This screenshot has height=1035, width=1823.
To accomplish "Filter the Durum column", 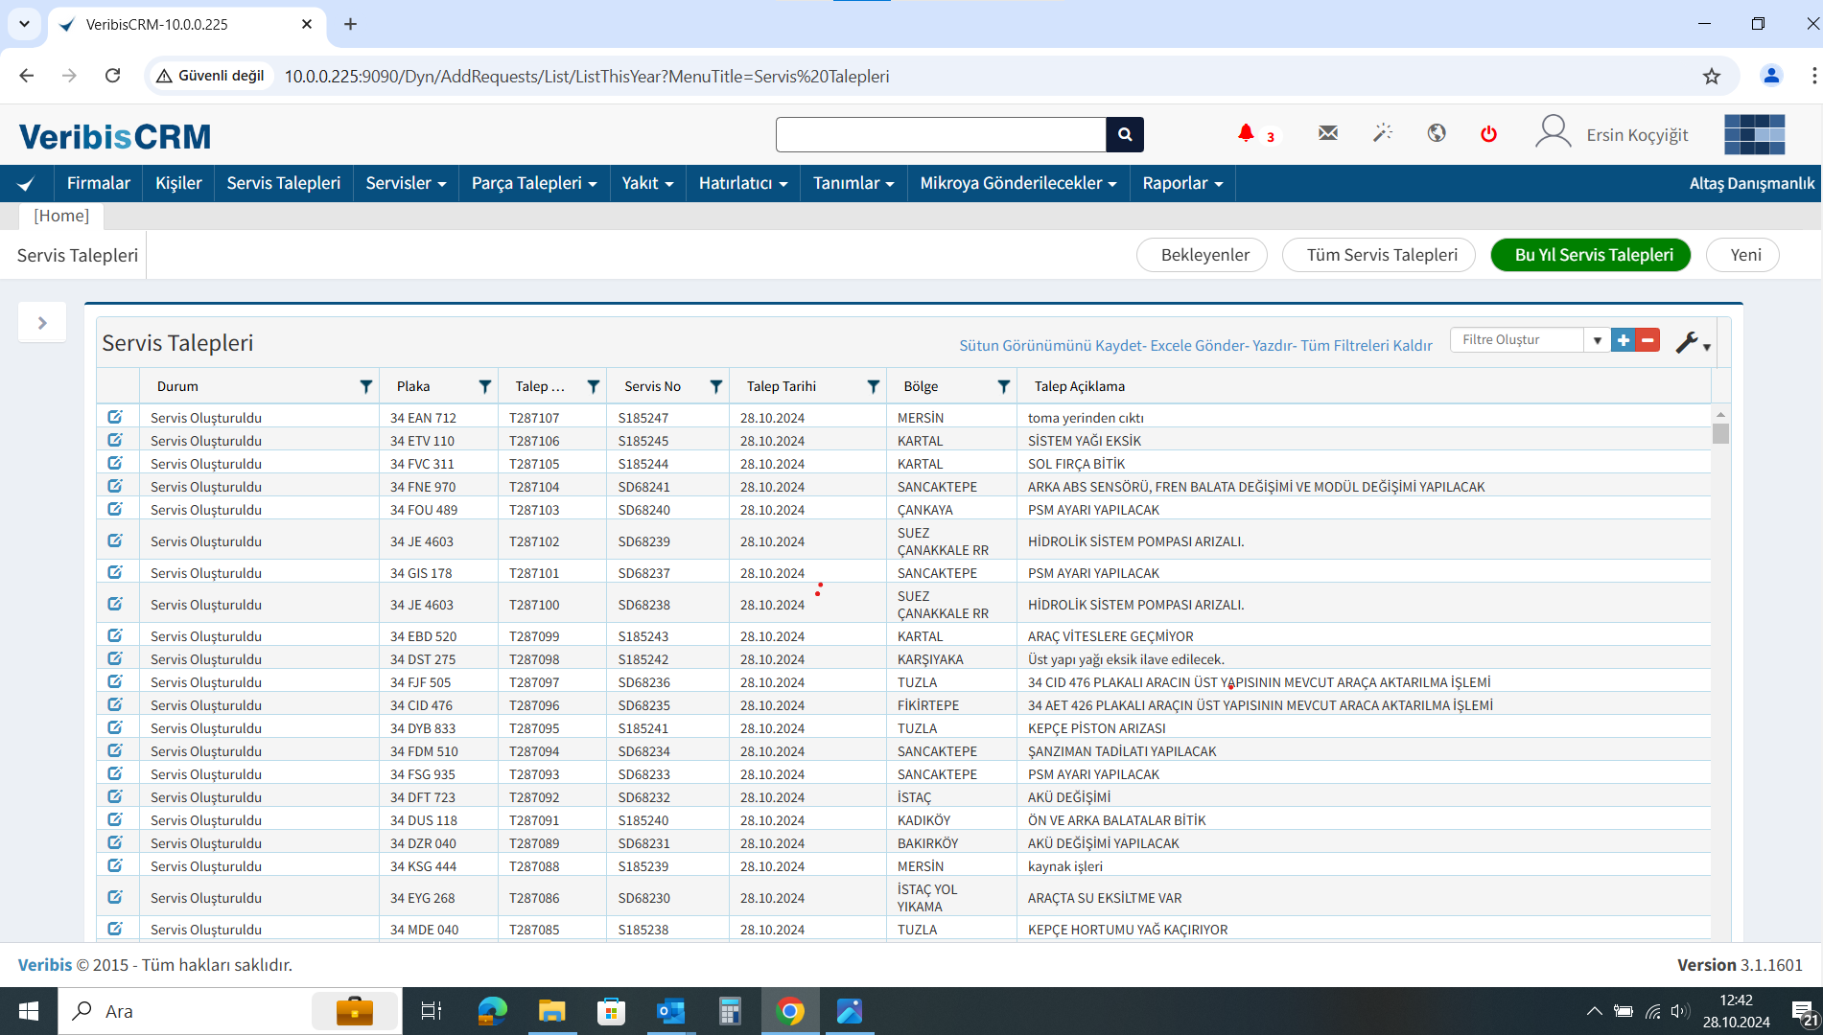I will pyautogui.click(x=366, y=386).
